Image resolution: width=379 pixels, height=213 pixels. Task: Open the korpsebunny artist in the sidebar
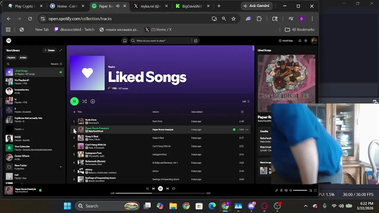pyautogui.click(x=34, y=91)
